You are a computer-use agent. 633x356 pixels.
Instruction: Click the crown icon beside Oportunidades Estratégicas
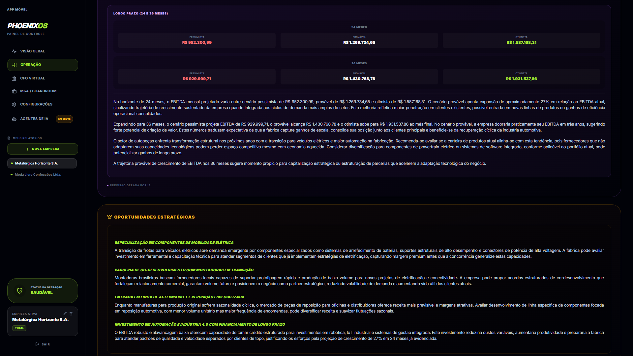click(x=109, y=217)
